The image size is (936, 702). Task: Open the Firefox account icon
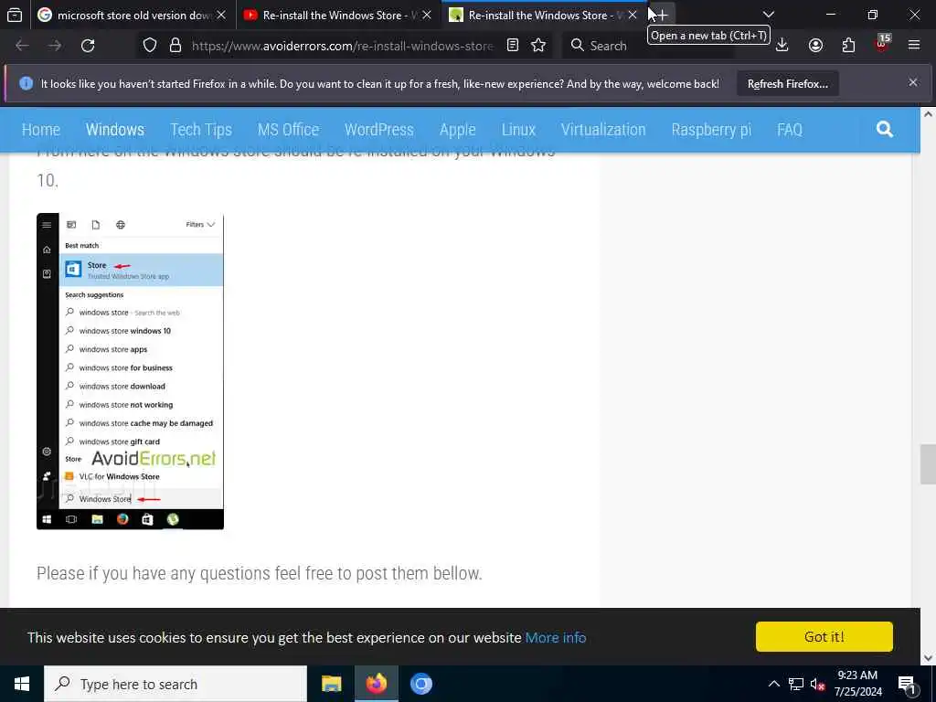815,46
